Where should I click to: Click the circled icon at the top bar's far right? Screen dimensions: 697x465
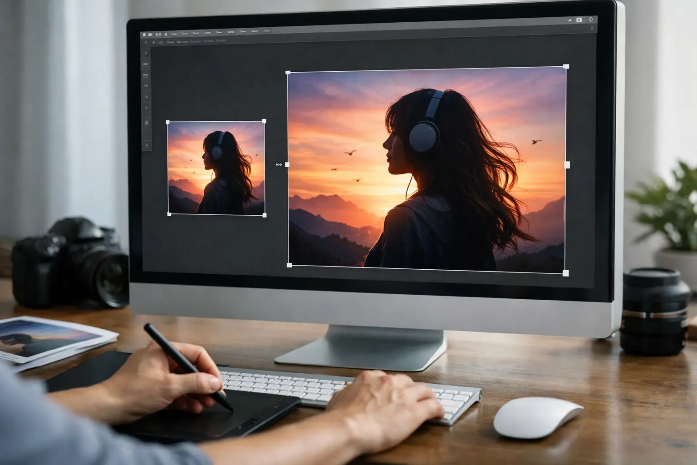[590, 20]
